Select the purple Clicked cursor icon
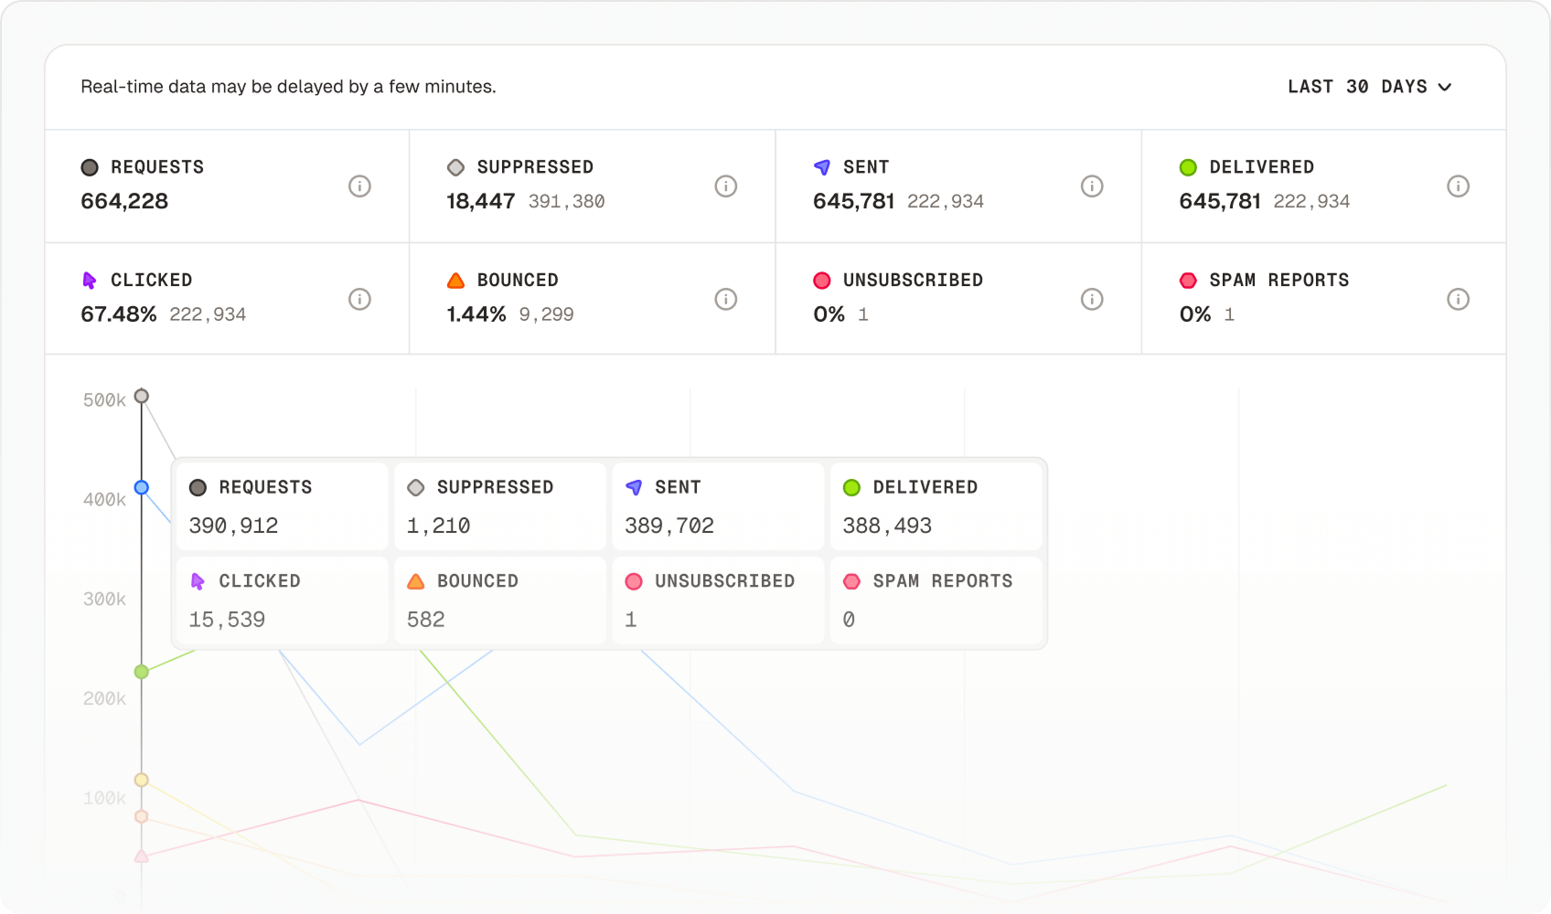The height and width of the screenshot is (914, 1551). (89, 280)
